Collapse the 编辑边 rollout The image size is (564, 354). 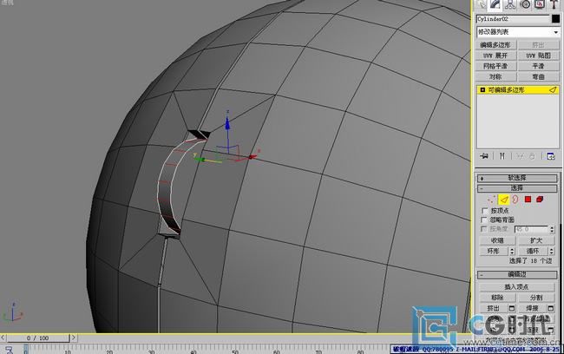pyautogui.click(x=517, y=274)
